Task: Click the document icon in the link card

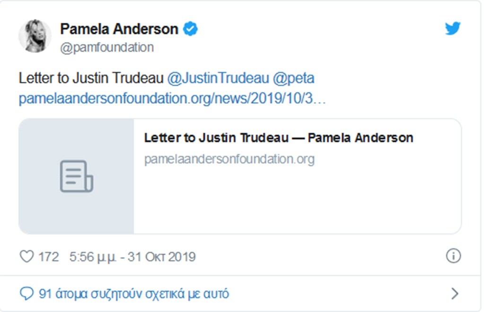Action: [x=76, y=176]
